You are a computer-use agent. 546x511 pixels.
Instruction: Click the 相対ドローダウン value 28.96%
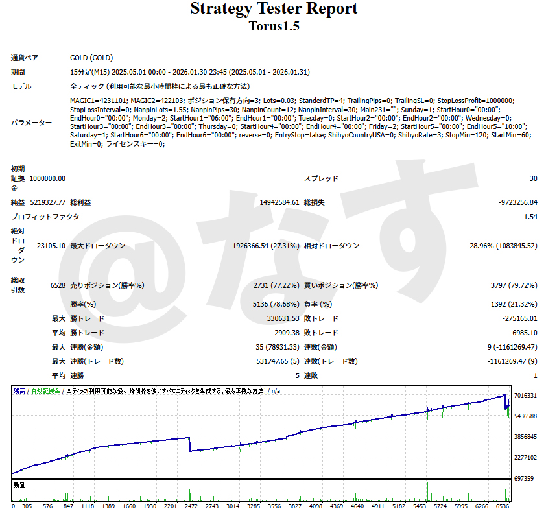[x=503, y=246]
